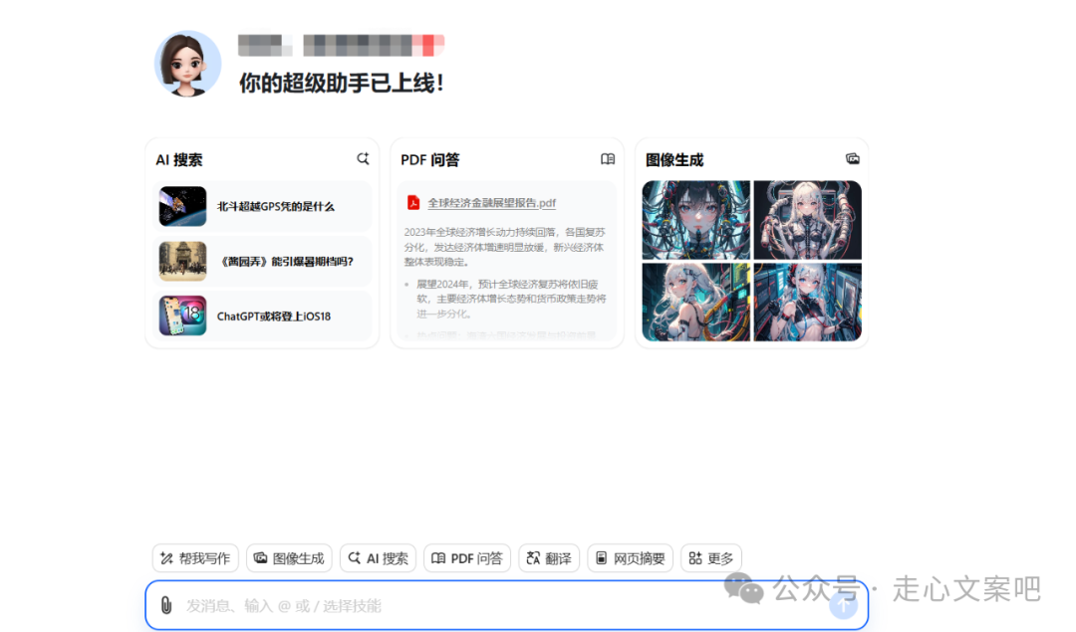
Task: Click the blue send arrow icon
Action: pyautogui.click(x=843, y=605)
